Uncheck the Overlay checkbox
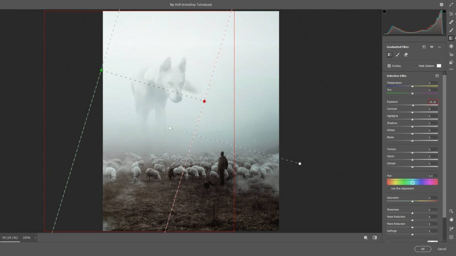 [x=389, y=66]
